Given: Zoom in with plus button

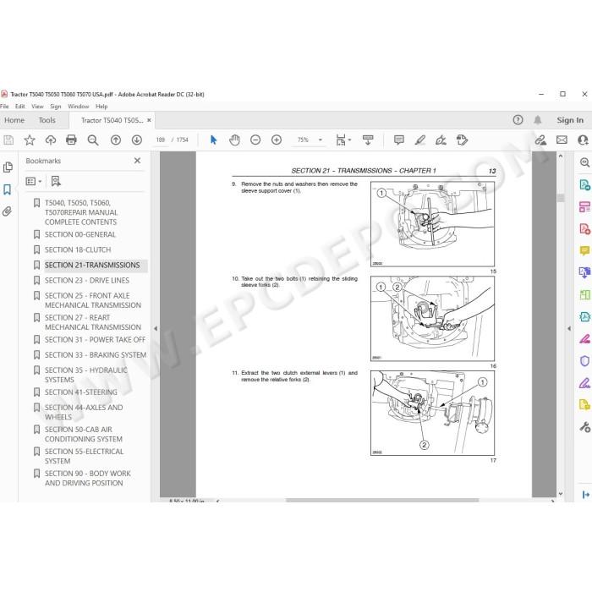Looking at the screenshot, I should tap(277, 140).
